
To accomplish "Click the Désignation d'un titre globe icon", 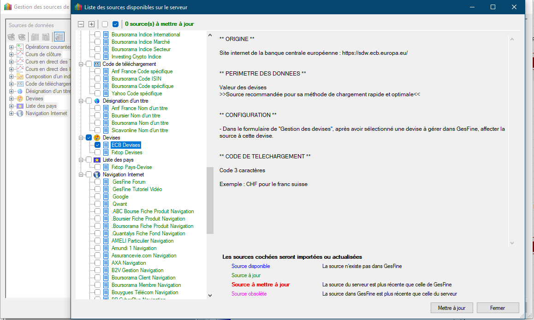I will click(97, 101).
